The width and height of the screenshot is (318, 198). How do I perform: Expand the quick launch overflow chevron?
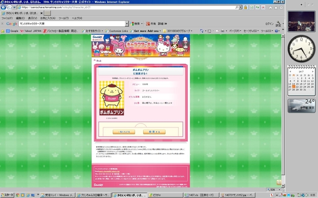point(38,195)
